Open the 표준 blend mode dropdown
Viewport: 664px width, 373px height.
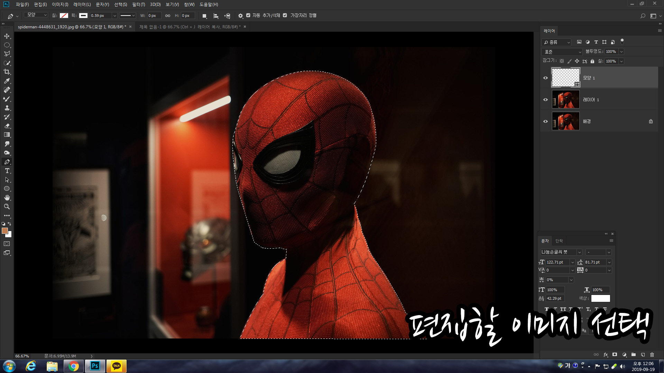pyautogui.click(x=563, y=52)
